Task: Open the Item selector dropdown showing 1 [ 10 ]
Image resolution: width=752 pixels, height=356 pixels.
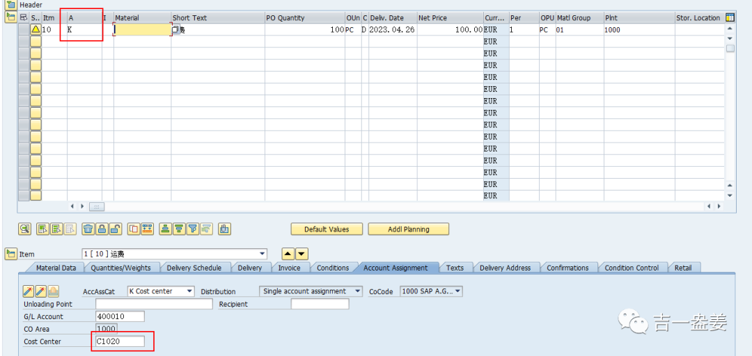Action: click(262, 254)
